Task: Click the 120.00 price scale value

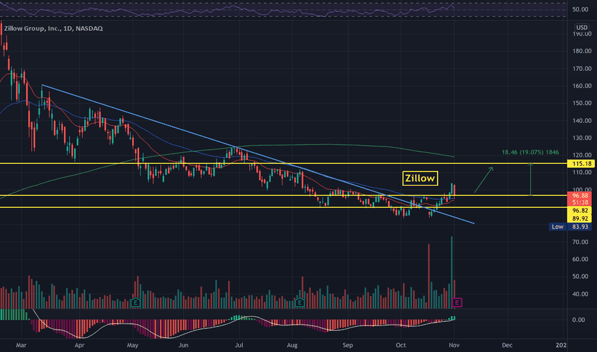Action: [582, 156]
